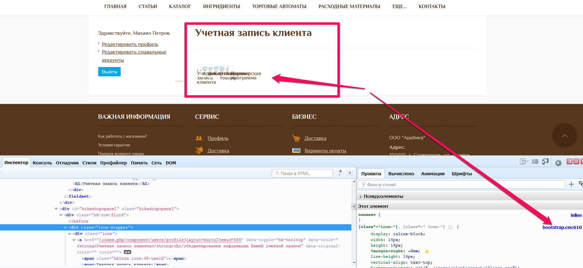583x268 pixels.
Task: Expand the Псевдоэлементы section
Action: [361, 196]
